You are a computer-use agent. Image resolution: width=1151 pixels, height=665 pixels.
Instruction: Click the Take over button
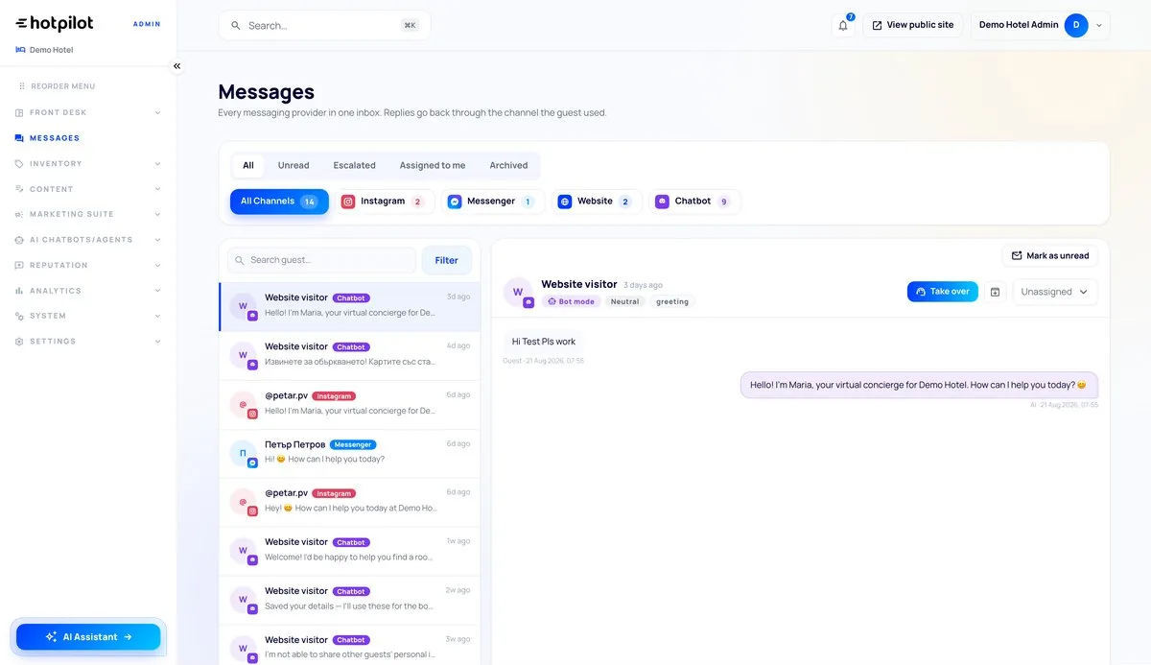943,292
